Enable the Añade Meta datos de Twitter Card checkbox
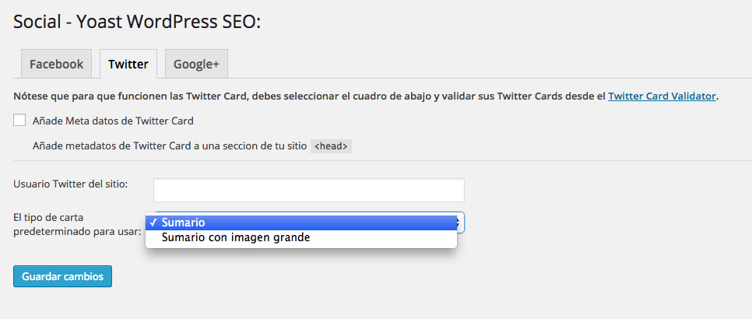This screenshot has height=319, width=752. point(19,121)
